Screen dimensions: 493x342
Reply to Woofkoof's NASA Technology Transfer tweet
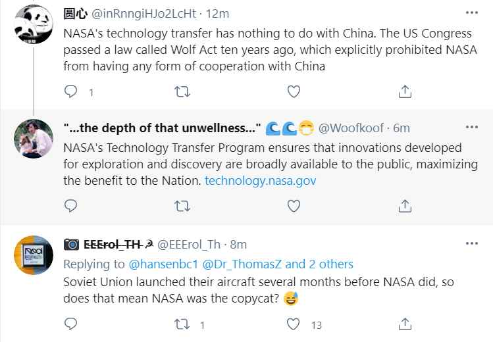point(72,207)
